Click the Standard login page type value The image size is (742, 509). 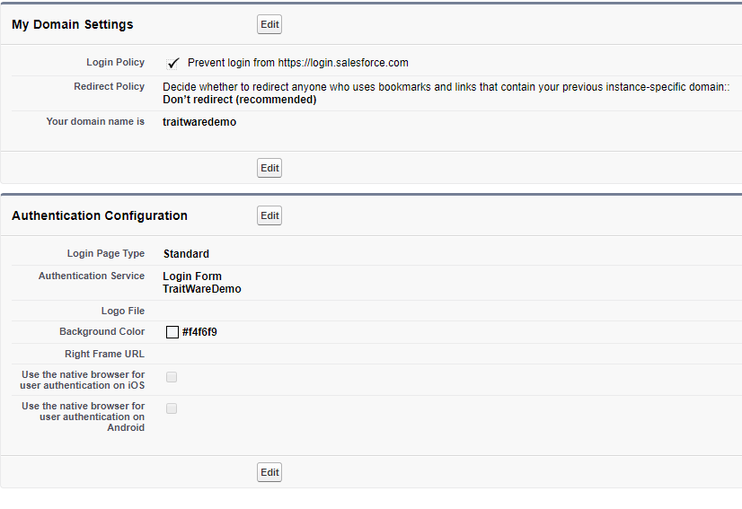(x=186, y=254)
